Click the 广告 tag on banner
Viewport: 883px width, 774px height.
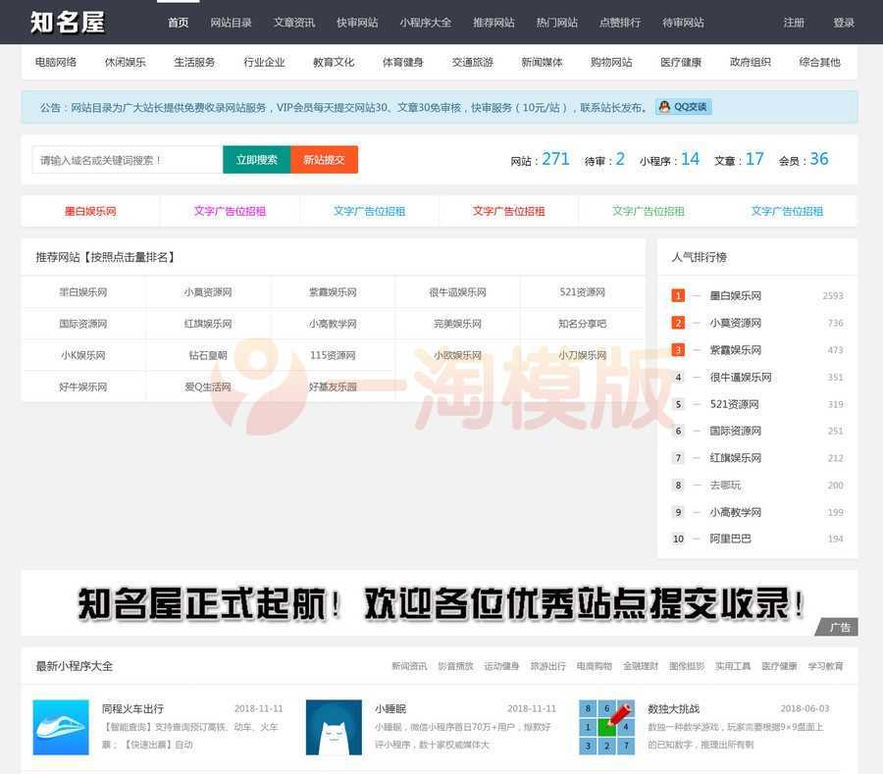point(840,627)
